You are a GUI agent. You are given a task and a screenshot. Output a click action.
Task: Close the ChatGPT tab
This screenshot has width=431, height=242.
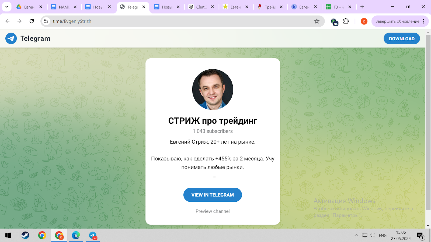click(x=213, y=7)
